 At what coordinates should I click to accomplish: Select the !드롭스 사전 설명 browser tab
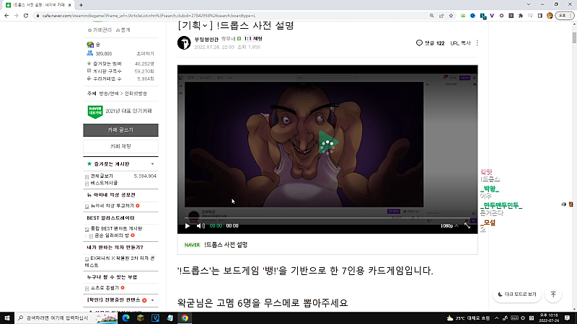(37, 5)
